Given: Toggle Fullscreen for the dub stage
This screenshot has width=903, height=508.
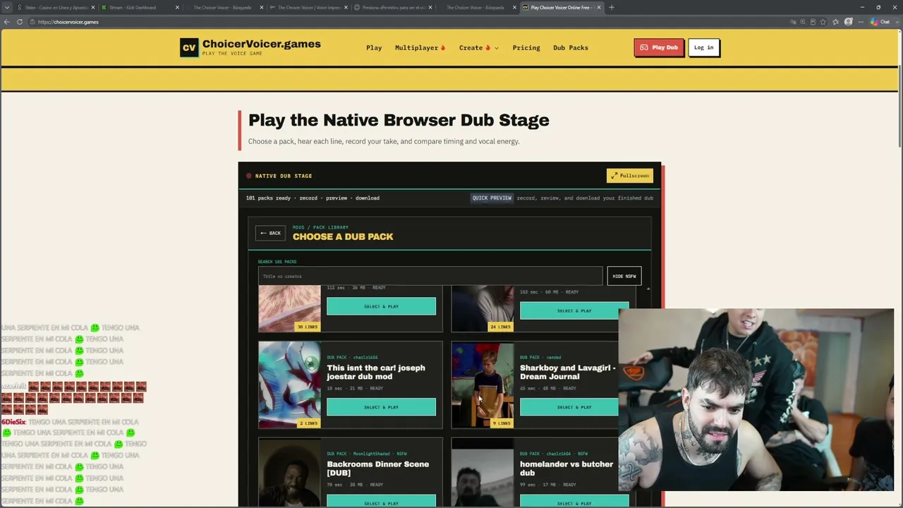Looking at the screenshot, I should [629, 176].
